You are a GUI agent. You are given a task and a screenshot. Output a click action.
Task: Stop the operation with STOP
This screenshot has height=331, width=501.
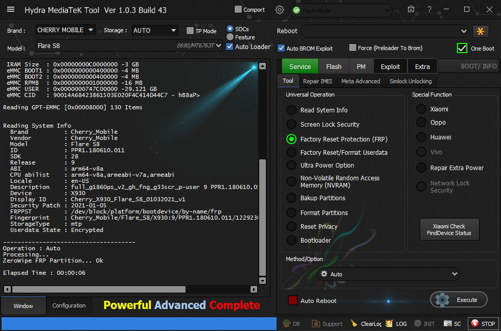coord(483,324)
